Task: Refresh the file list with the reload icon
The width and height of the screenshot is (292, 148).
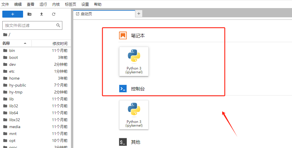Action: pyautogui.click(x=54, y=14)
